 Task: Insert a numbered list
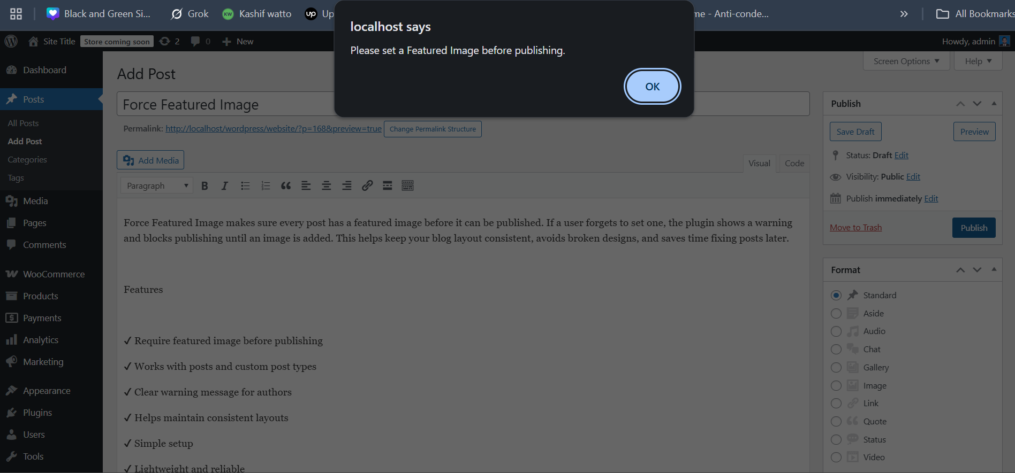[x=266, y=186]
